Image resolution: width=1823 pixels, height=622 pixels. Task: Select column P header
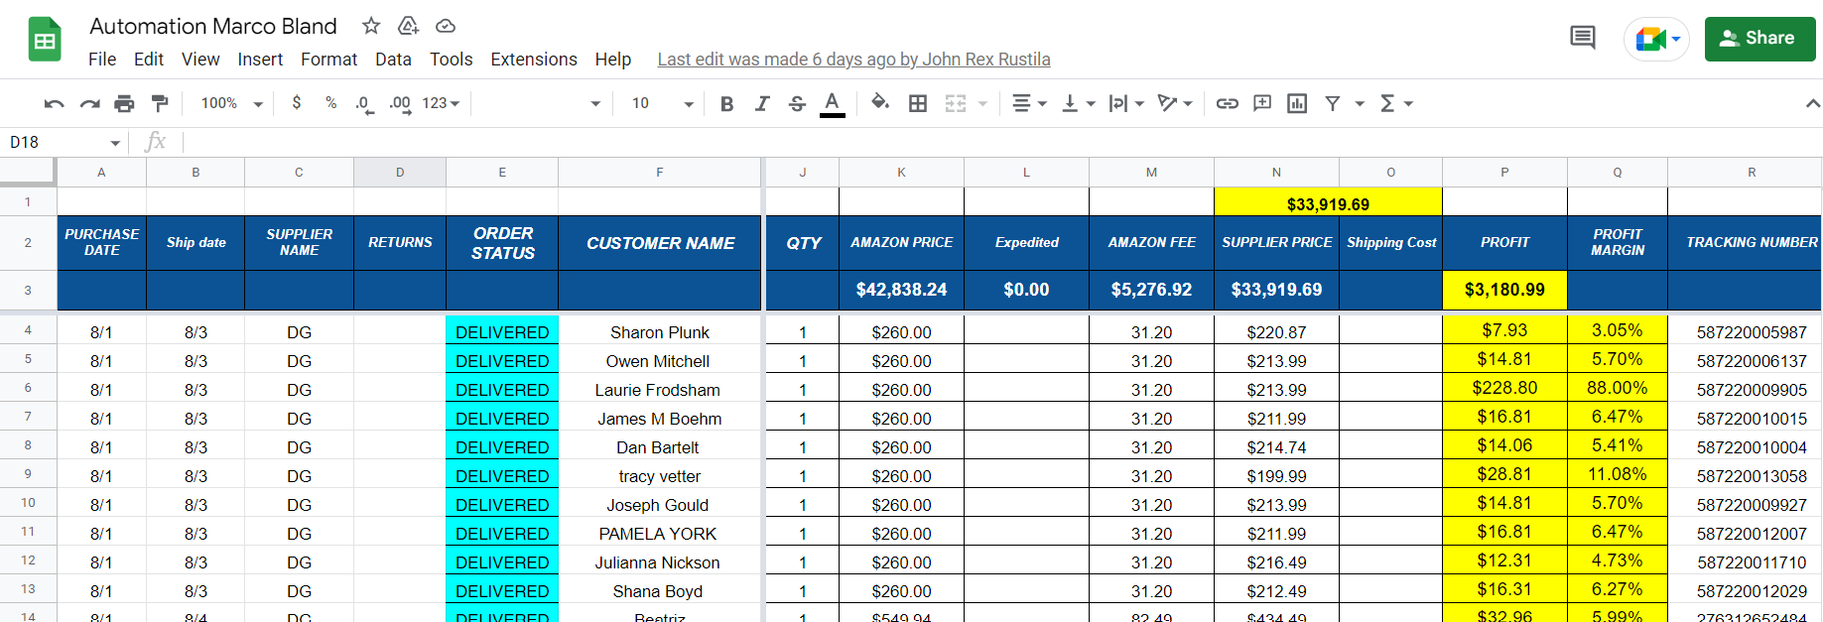tap(1504, 173)
